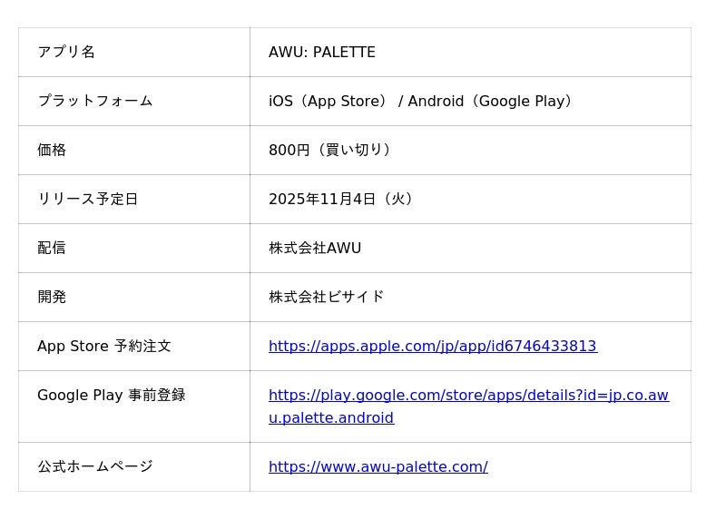
Task: Select the AWU: PALETTE app name text
Action: click(321, 52)
